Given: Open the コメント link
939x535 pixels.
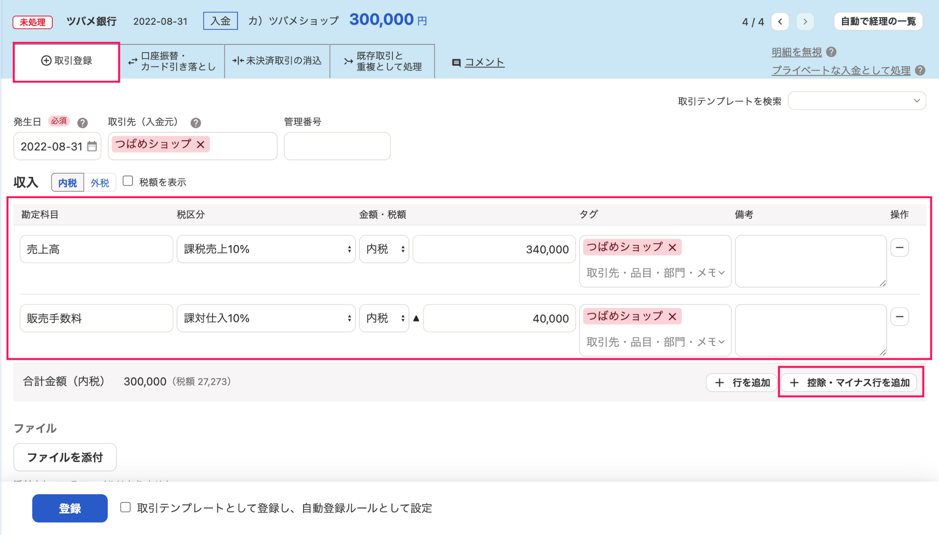Looking at the screenshot, I should click(x=484, y=62).
